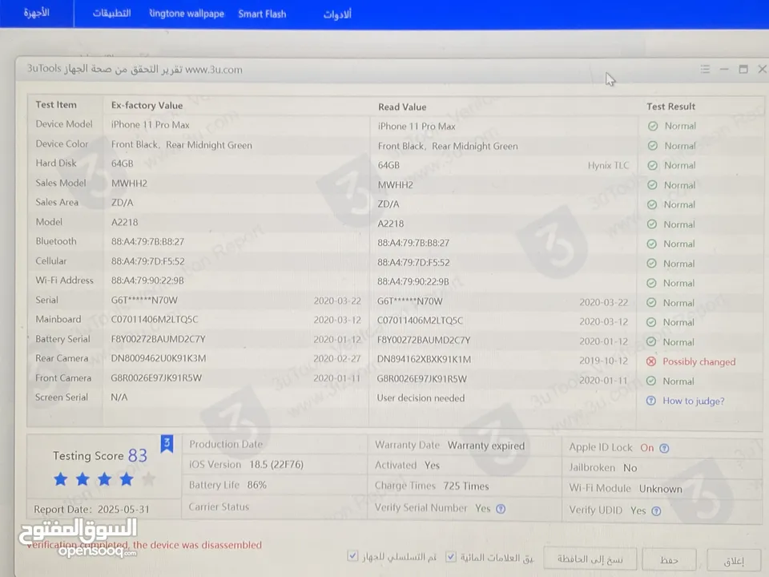Click the حفظ save button
Viewport: 769px width, 577px height.
[x=670, y=560]
